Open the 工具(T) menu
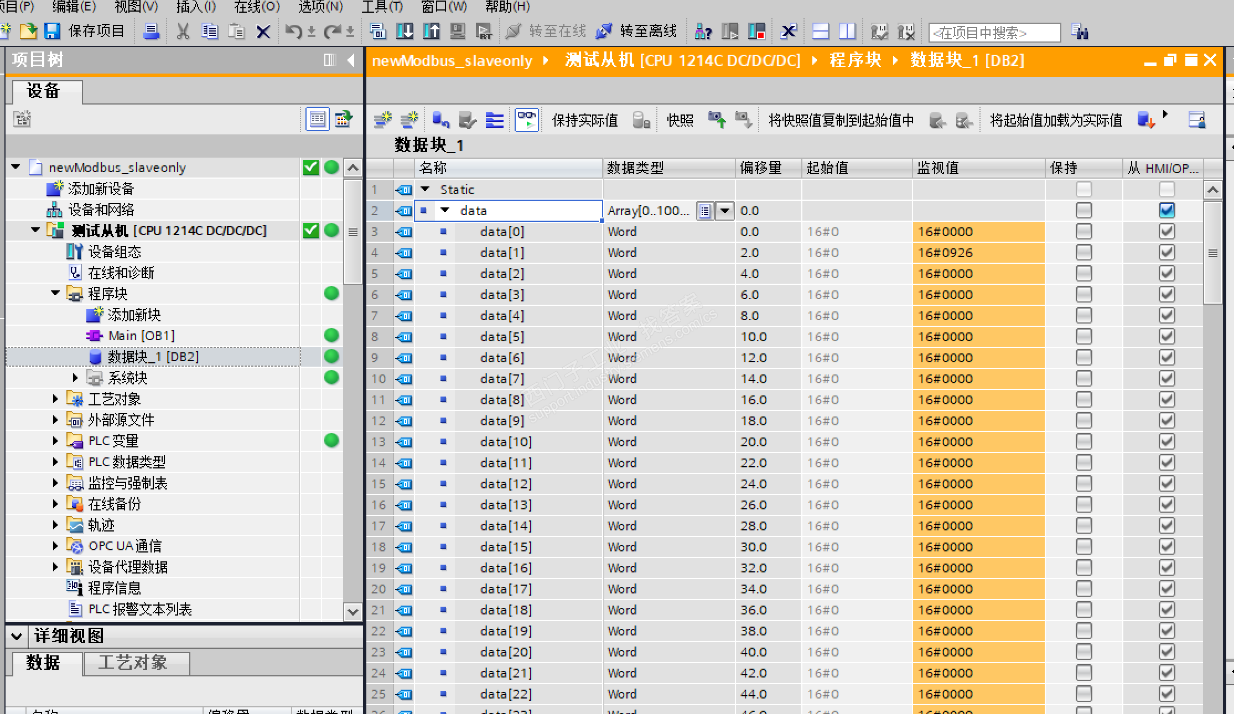This screenshot has height=714, width=1234. pos(382,7)
